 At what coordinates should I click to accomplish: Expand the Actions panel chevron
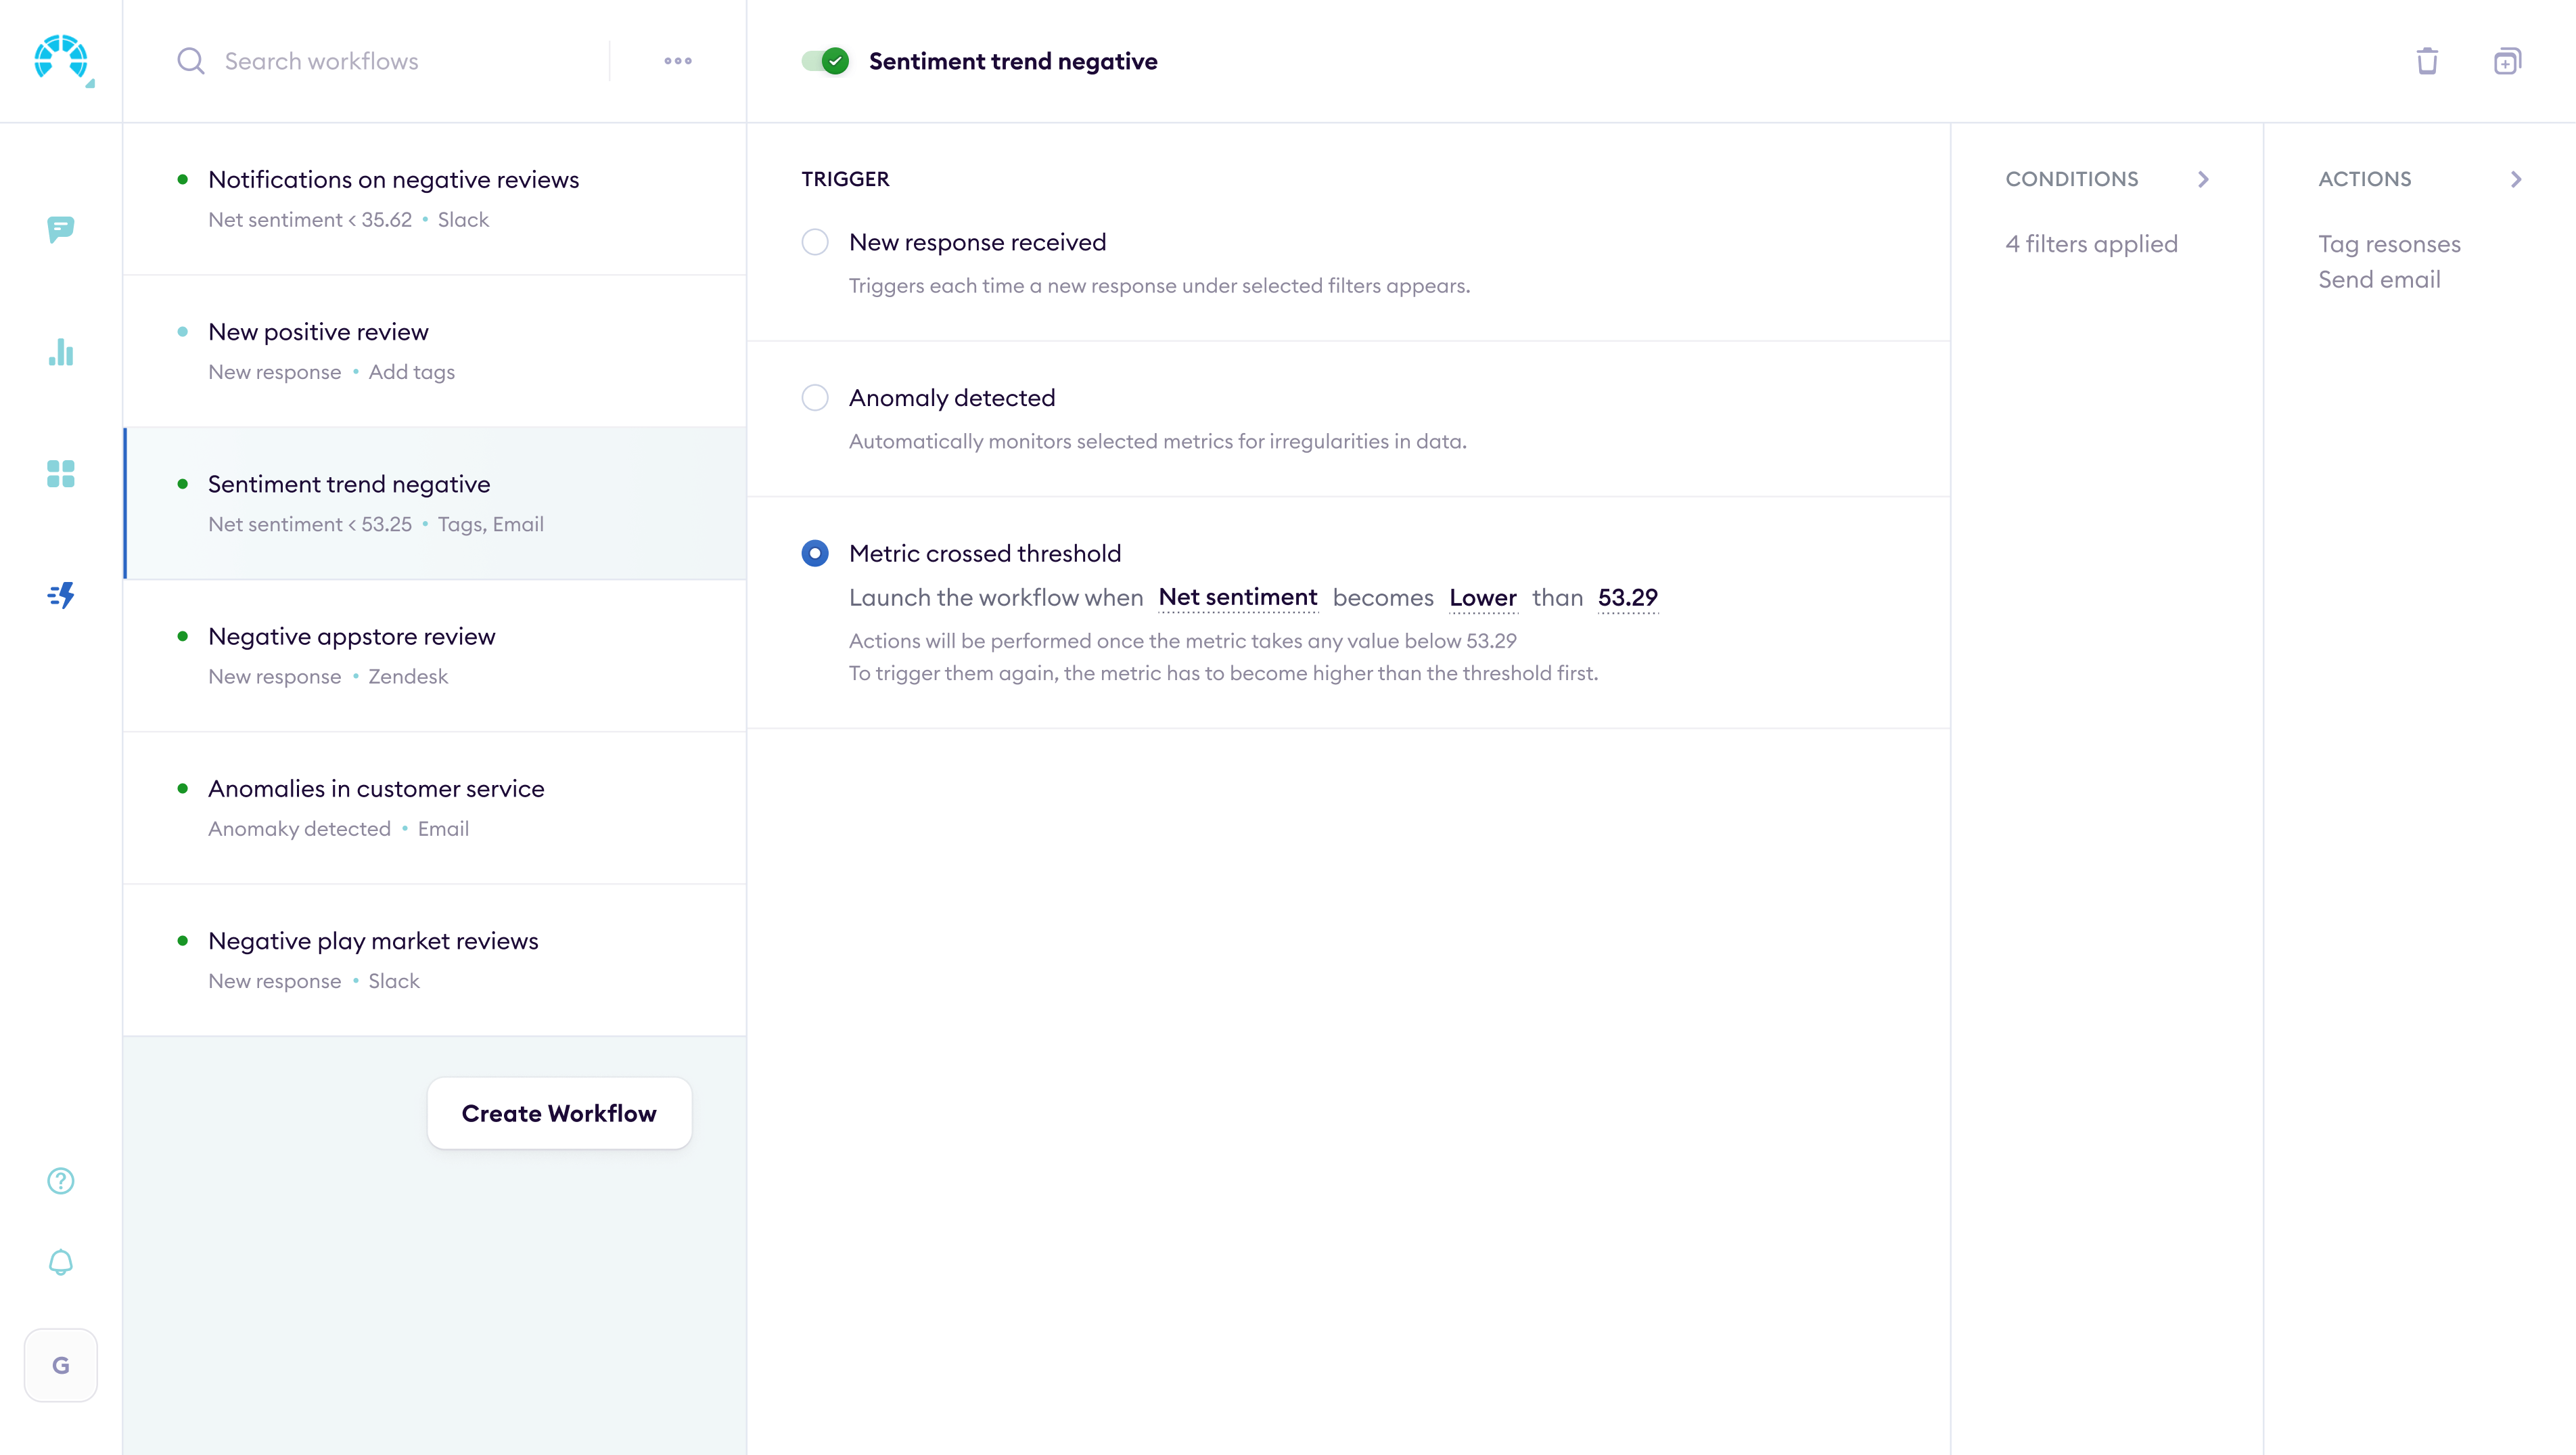pos(2516,179)
